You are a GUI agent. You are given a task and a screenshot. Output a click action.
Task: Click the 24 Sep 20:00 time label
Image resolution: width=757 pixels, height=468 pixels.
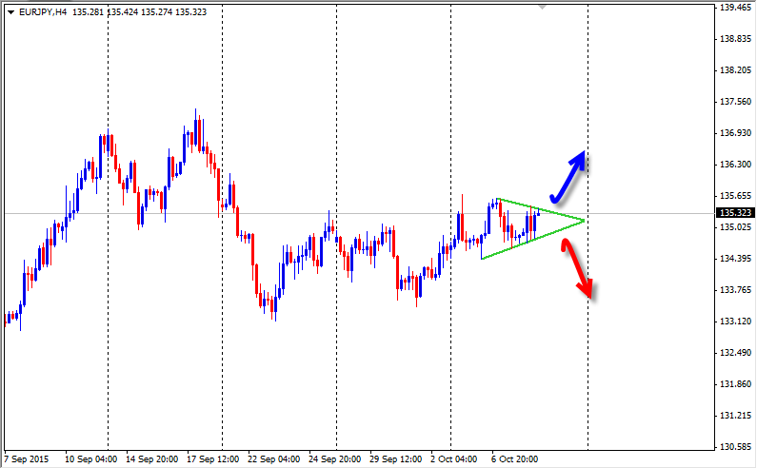(334, 458)
